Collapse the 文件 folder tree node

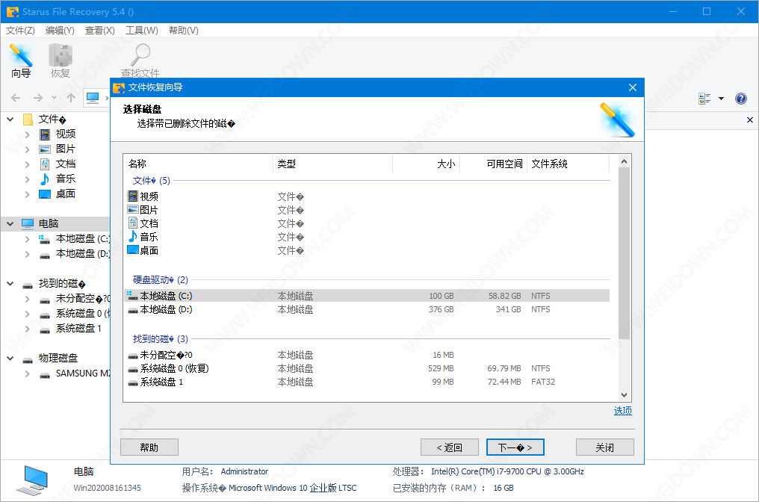click(10, 119)
